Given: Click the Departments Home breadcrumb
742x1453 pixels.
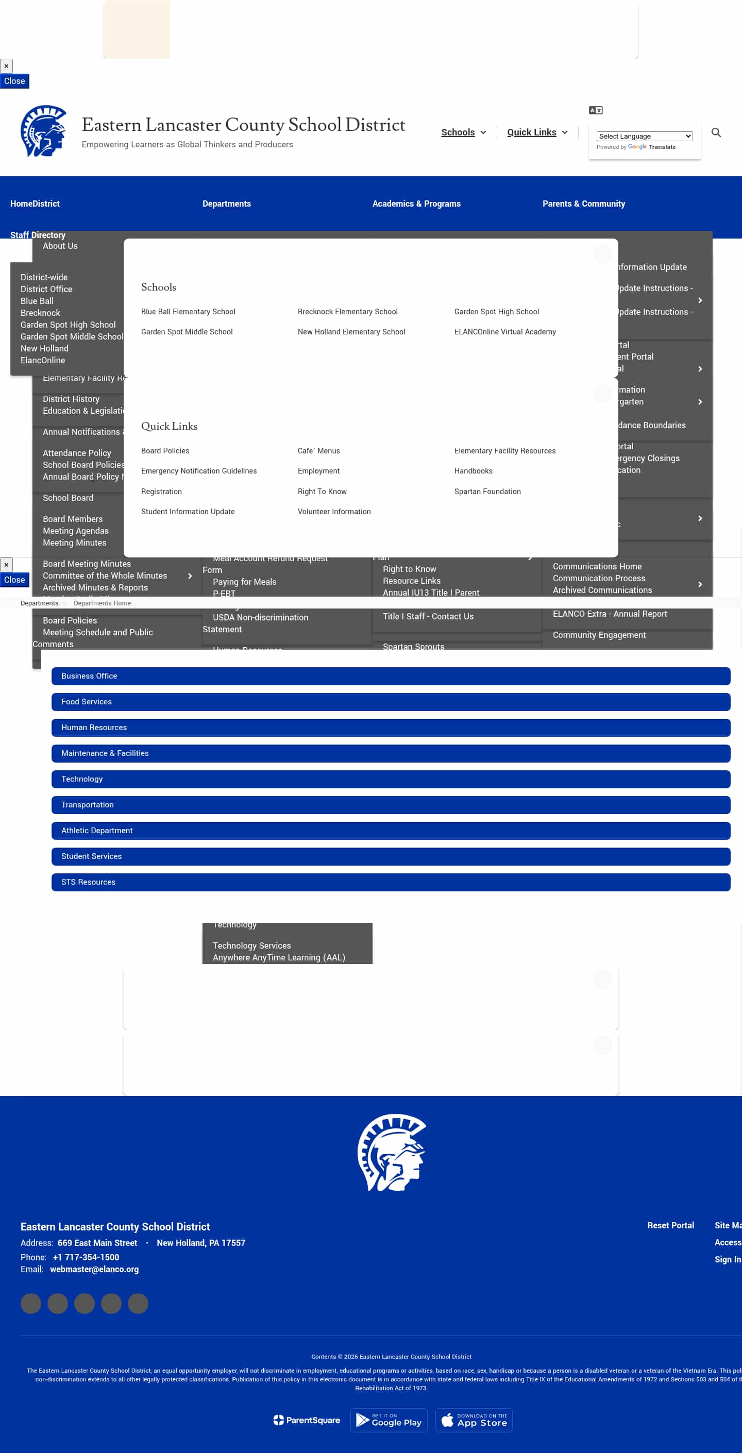Looking at the screenshot, I should tap(102, 603).
